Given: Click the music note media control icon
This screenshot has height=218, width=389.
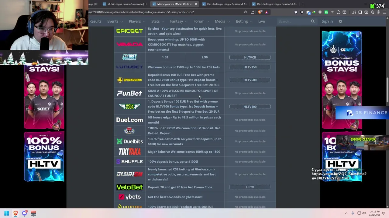Looking at the screenshot, I should coord(354,12).
